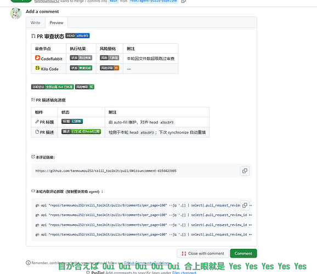
Task: Click a5bc8f3 code in PR 标题 row
Action: tap(167, 122)
